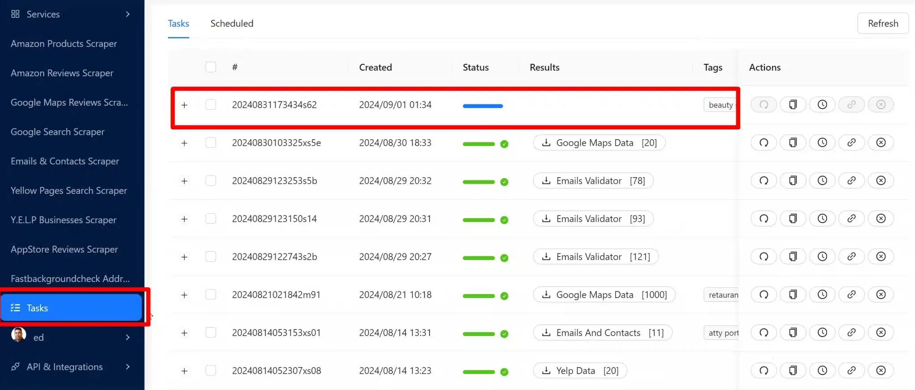915x390 pixels.
Task: Click remove icon for task 20240814053153xs01
Action: 881,332
